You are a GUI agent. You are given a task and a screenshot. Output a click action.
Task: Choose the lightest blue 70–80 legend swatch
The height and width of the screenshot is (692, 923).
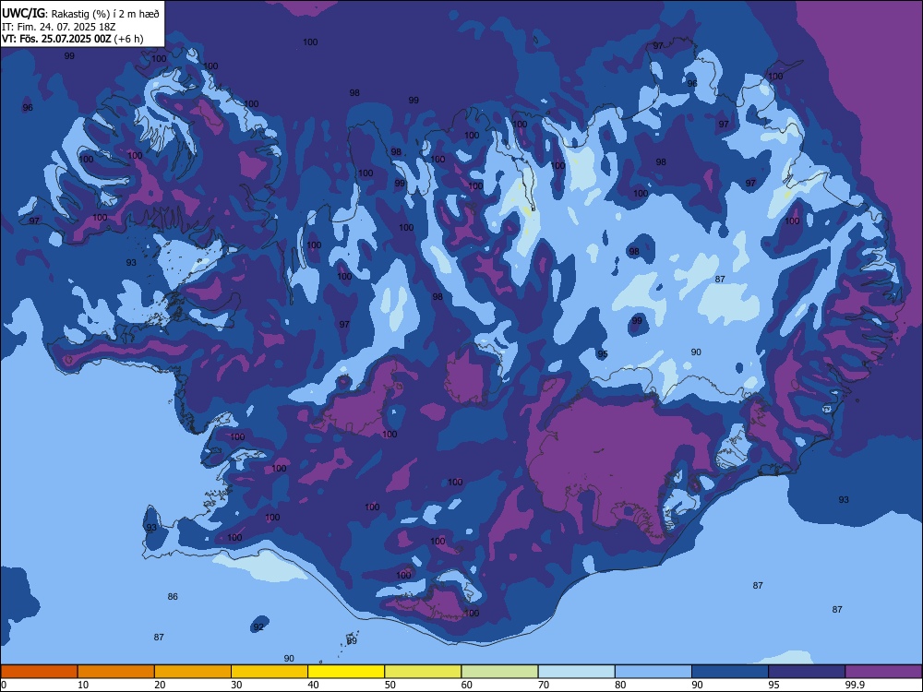[576, 672]
